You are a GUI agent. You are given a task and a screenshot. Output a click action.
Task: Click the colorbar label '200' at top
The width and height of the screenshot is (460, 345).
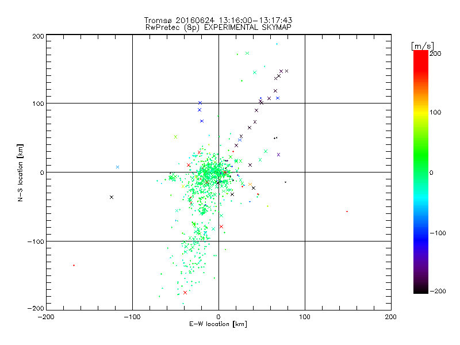[x=435, y=53]
